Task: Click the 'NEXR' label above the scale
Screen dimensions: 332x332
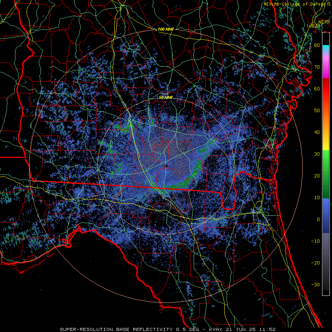Action: pos(324,22)
